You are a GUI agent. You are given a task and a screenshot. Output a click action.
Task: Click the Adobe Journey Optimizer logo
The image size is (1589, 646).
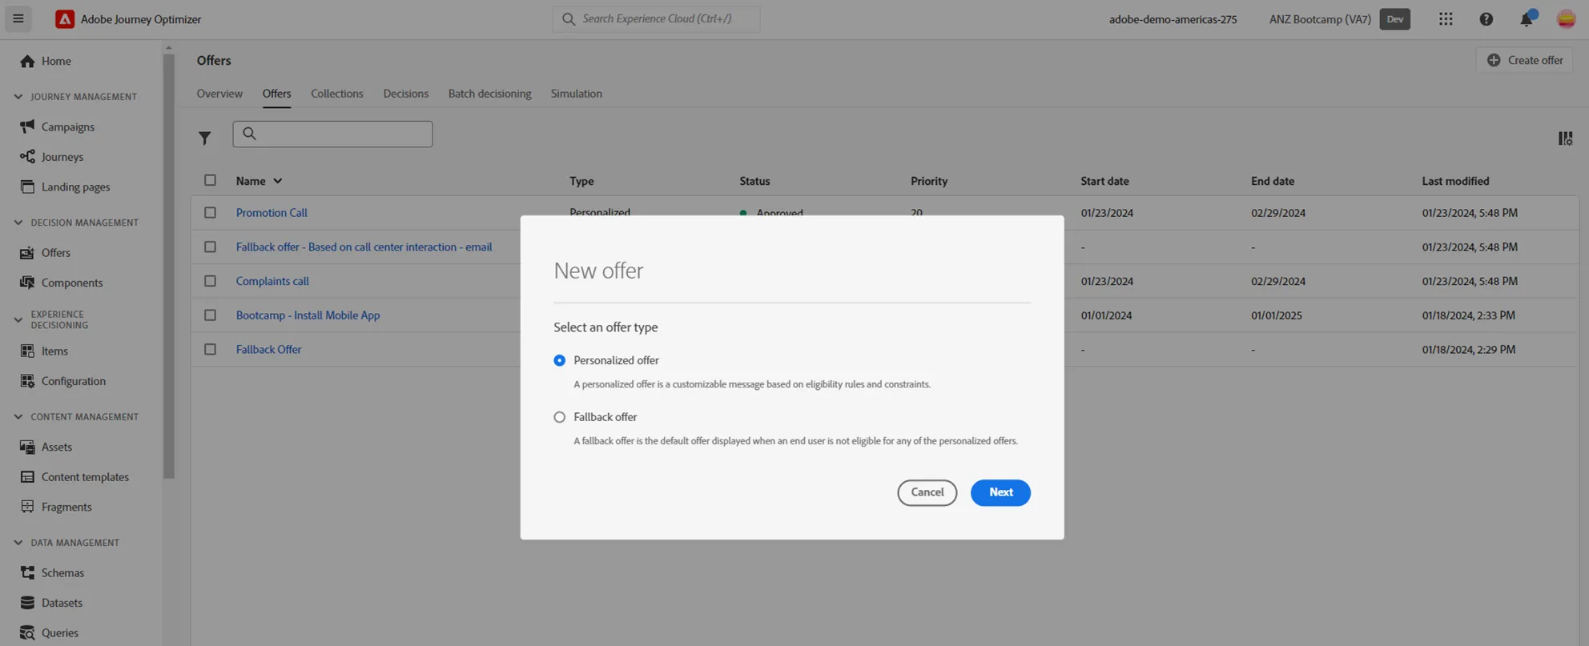click(x=64, y=18)
